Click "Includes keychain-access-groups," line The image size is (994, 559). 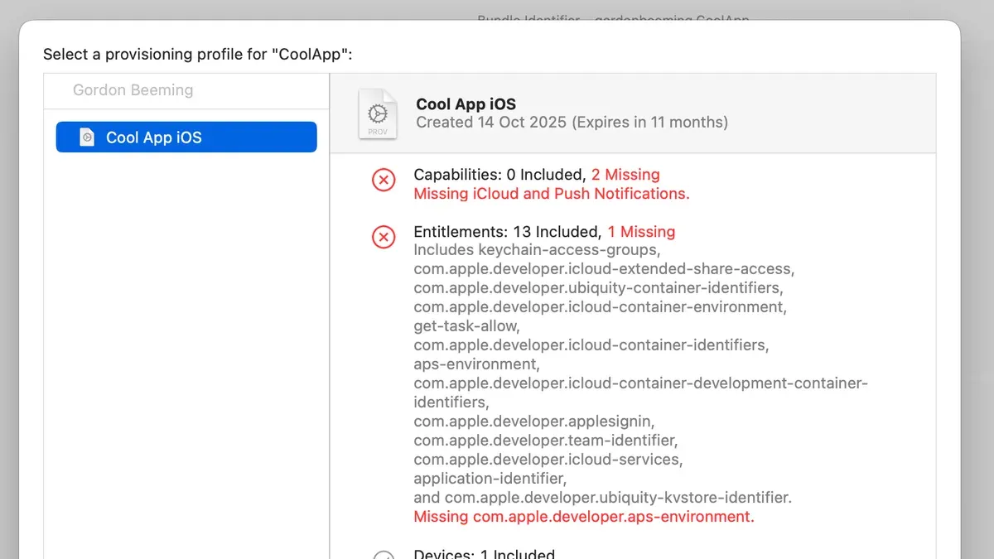537,250
